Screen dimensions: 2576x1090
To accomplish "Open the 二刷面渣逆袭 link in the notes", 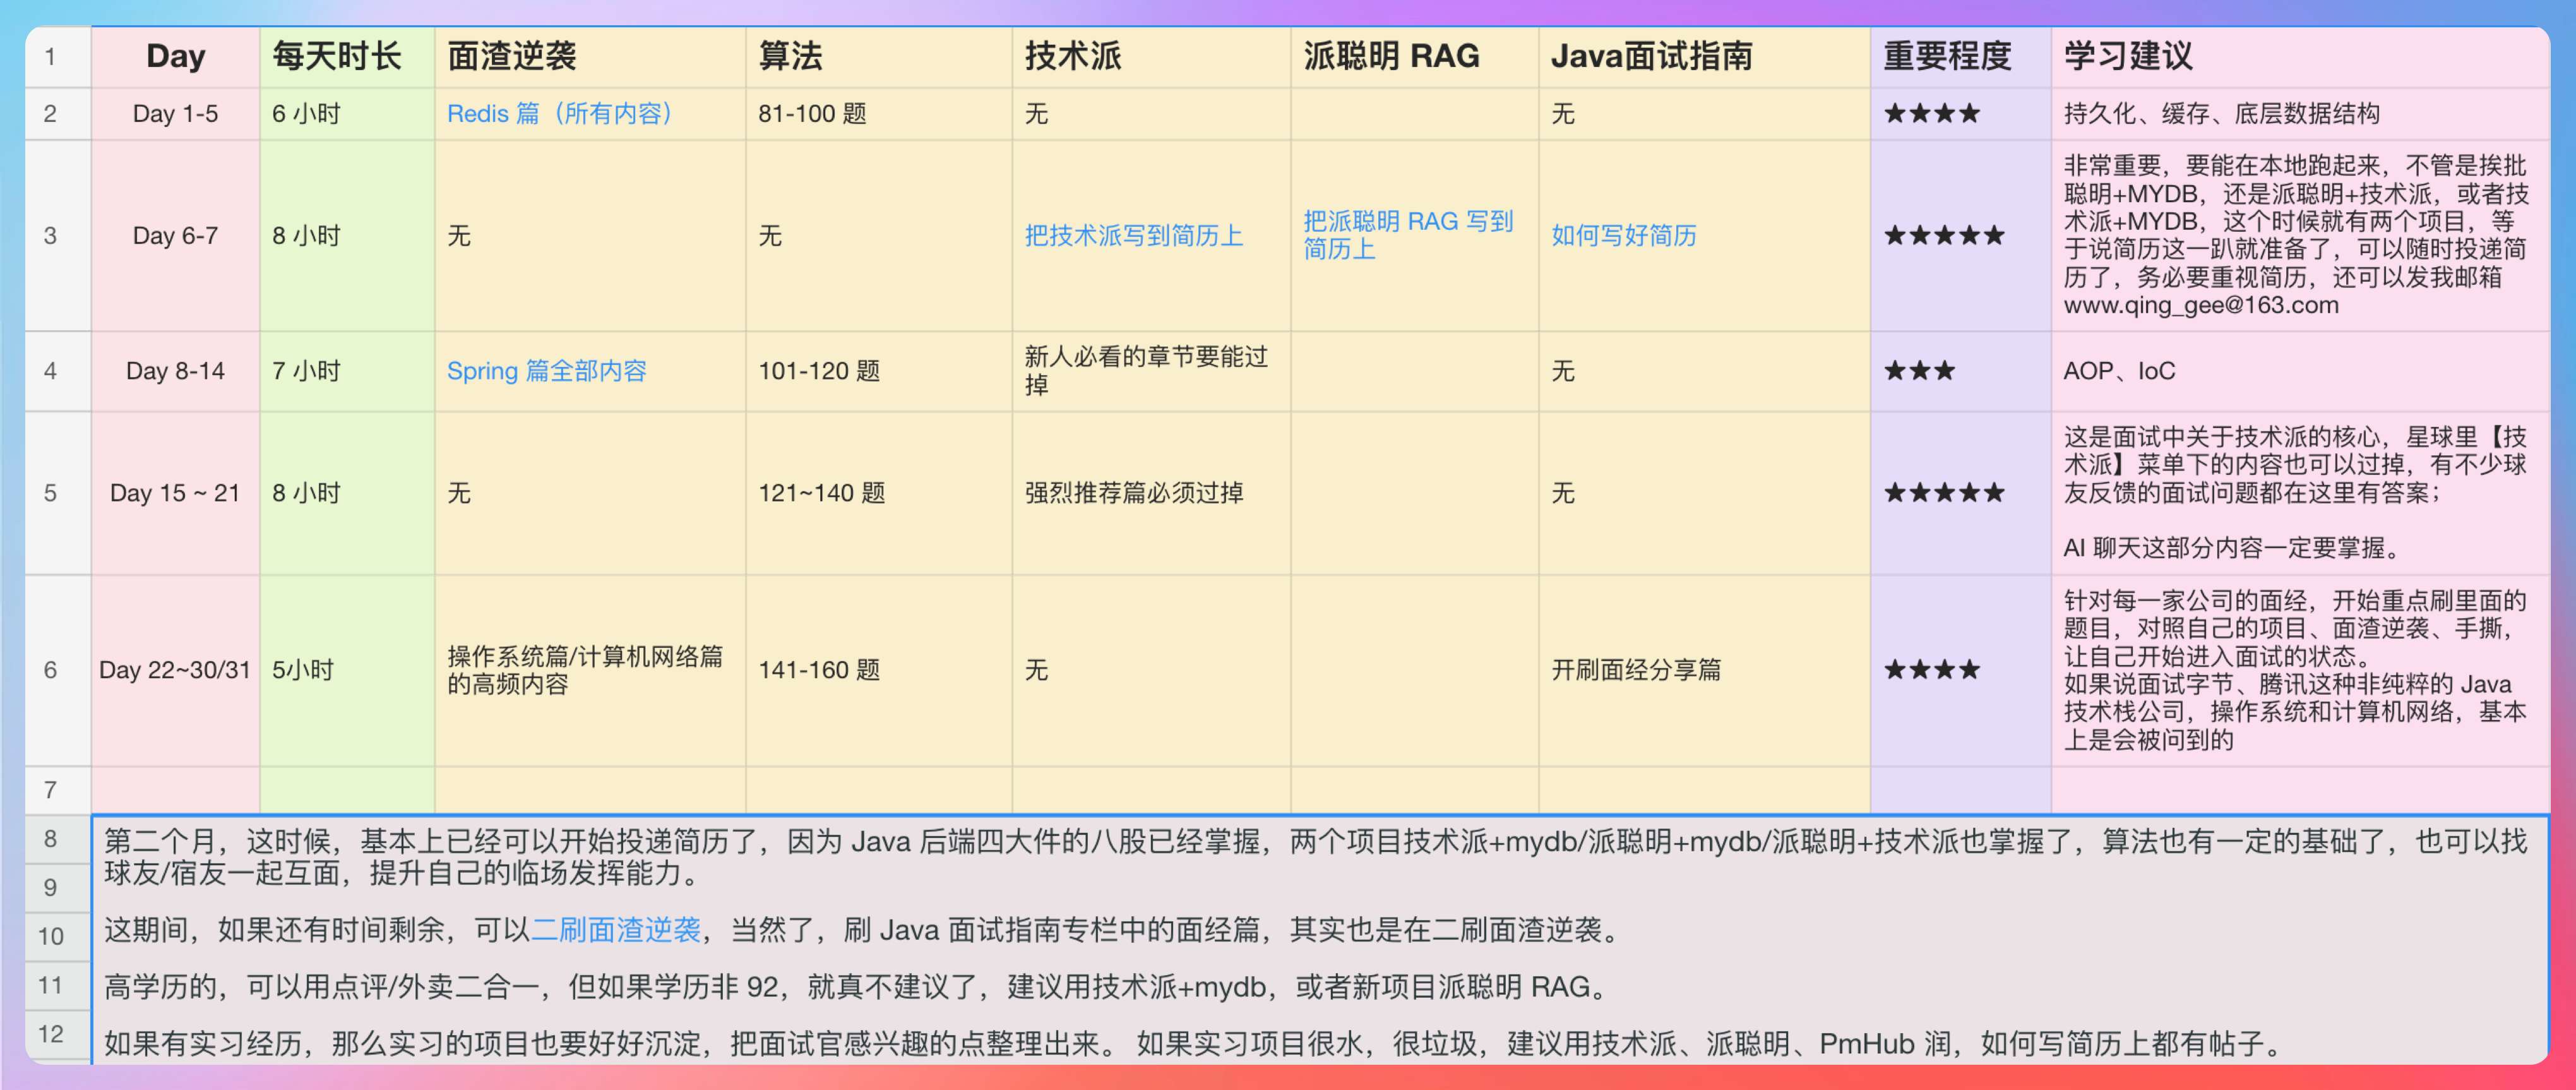I will click(616, 930).
